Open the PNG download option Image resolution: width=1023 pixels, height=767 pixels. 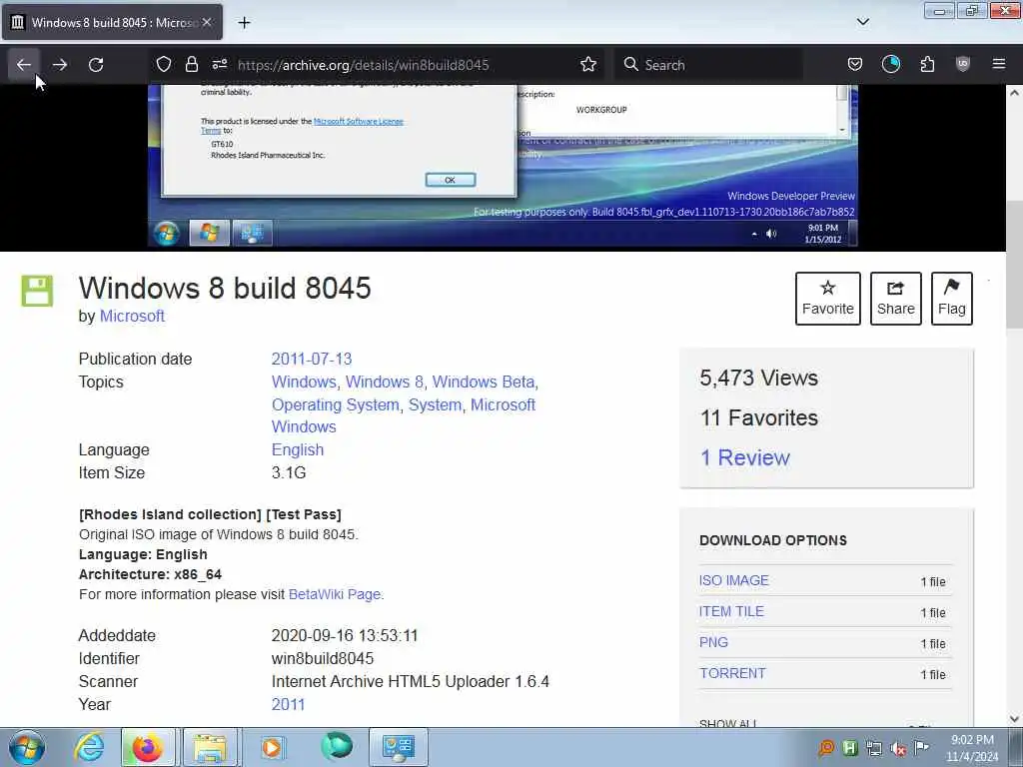(x=713, y=642)
